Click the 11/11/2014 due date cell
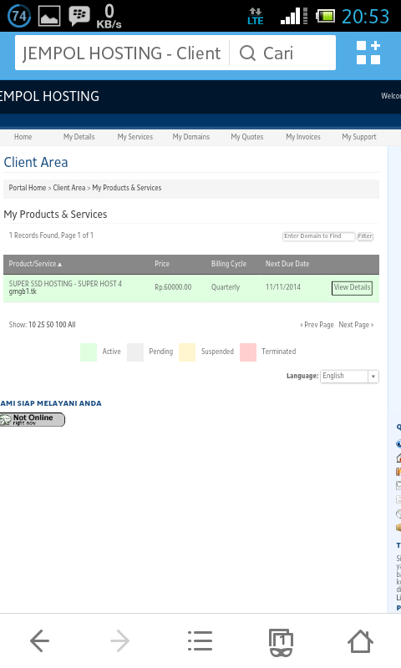 pyautogui.click(x=283, y=287)
